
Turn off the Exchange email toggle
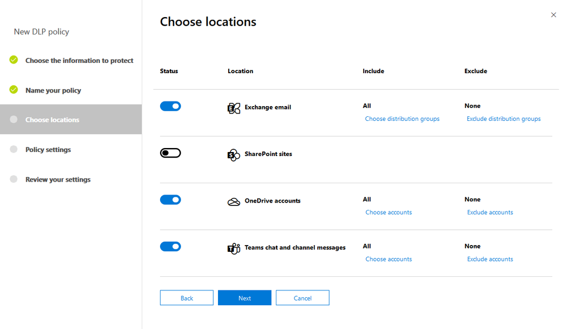[x=170, y=106]
